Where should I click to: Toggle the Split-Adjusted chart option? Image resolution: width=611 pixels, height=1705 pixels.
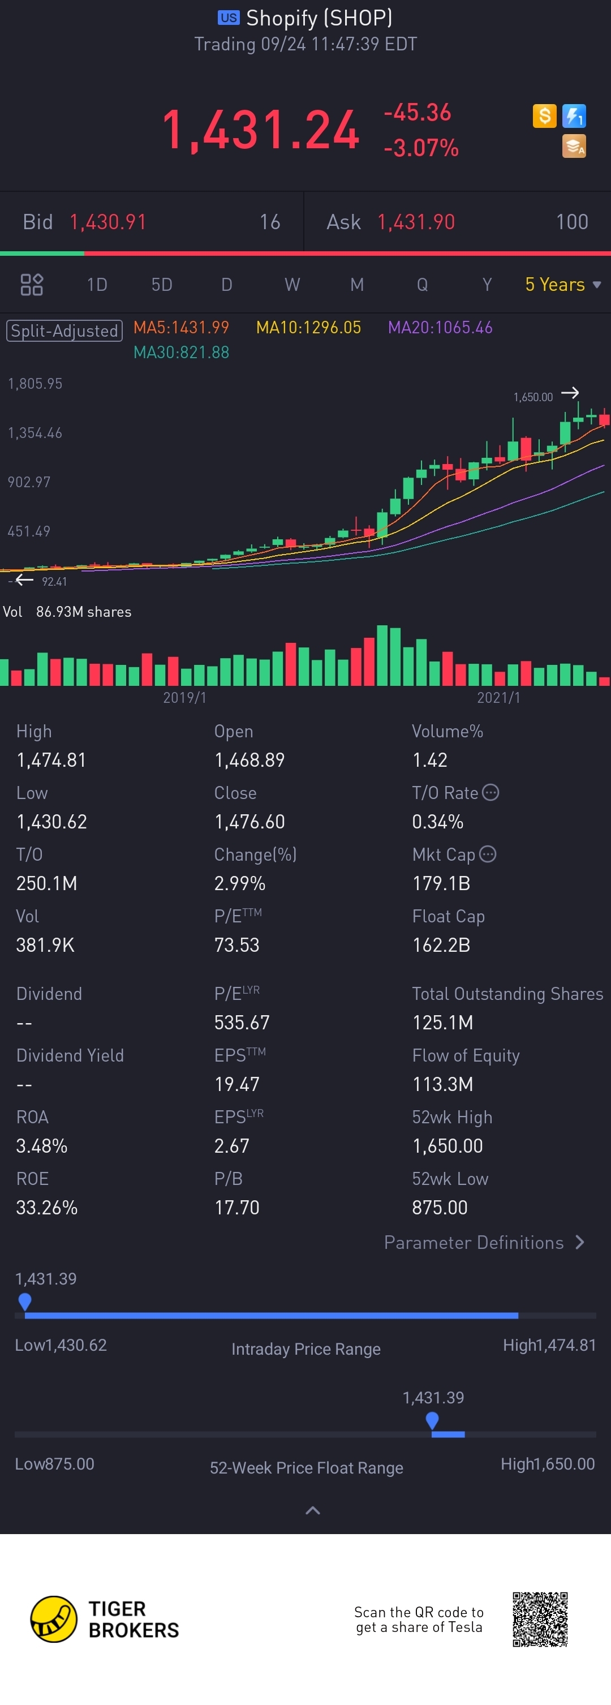coord(64,330)
